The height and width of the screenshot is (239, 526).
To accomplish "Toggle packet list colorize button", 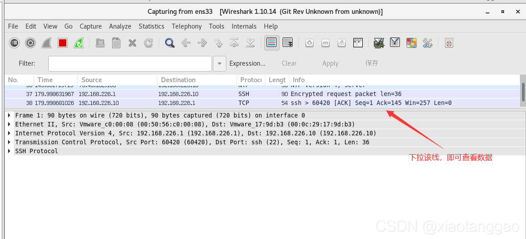I will (x=272, y=42).
